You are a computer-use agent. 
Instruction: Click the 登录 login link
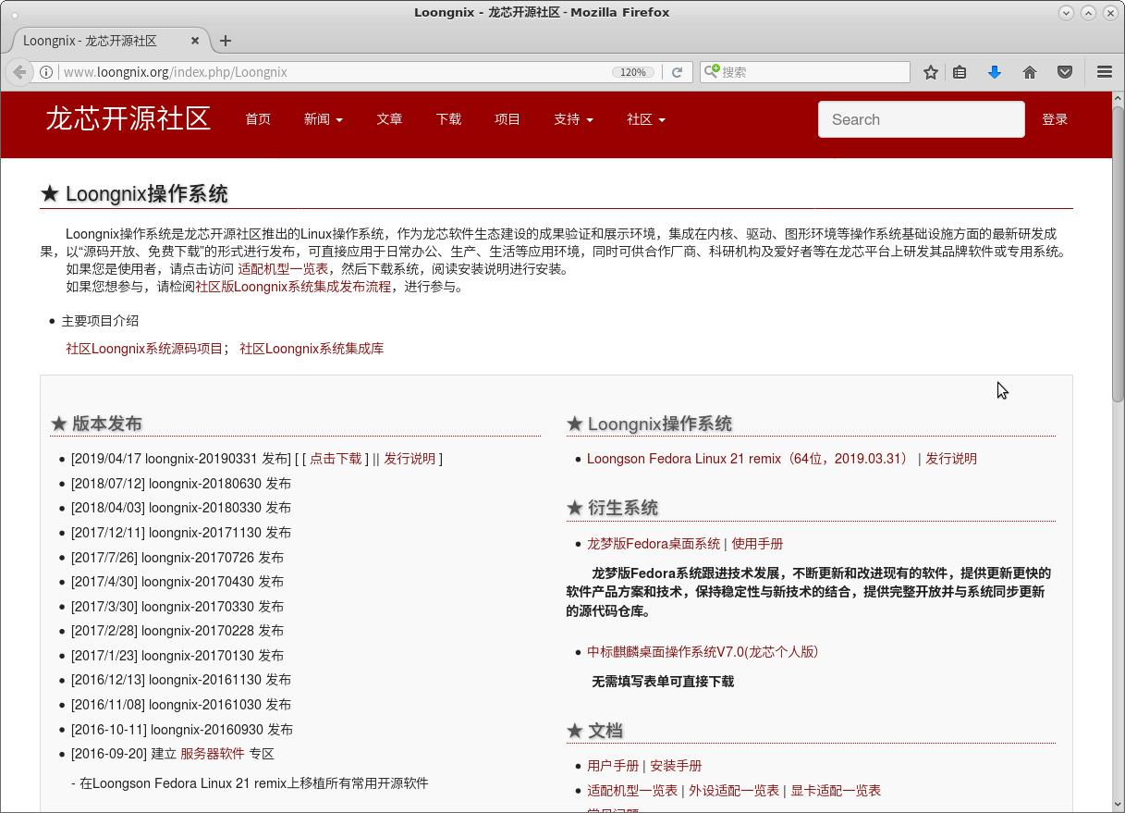point(1055,119)
